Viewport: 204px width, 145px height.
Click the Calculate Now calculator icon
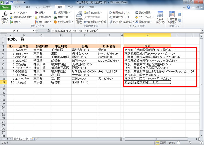180,14
